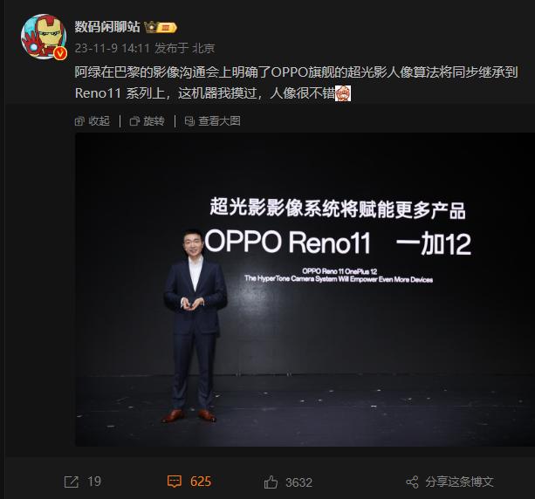The height and width of the screenshot is (499, 535).
Task: Click the 收起 collapse label
Action: [x=99, y=120]
